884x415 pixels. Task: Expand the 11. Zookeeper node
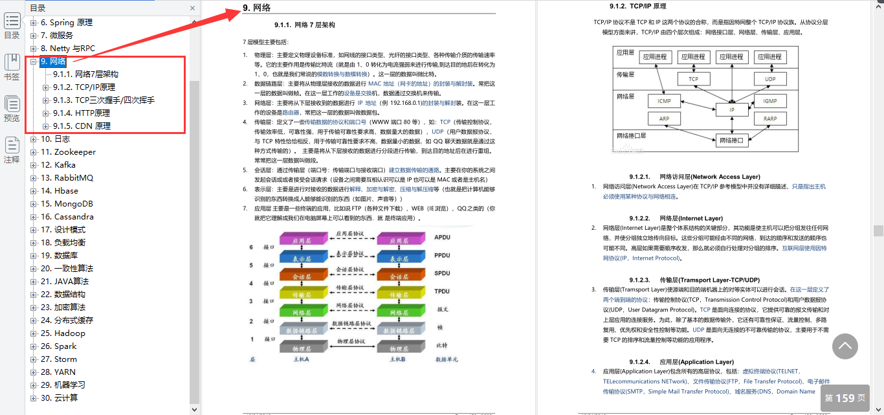click(x=34, y=152)
